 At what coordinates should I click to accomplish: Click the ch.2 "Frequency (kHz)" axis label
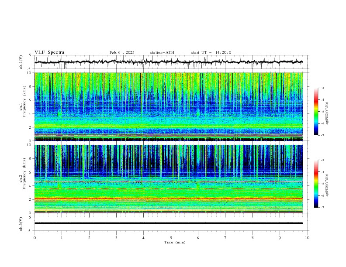pyautogui.click(x=24, y=173)
